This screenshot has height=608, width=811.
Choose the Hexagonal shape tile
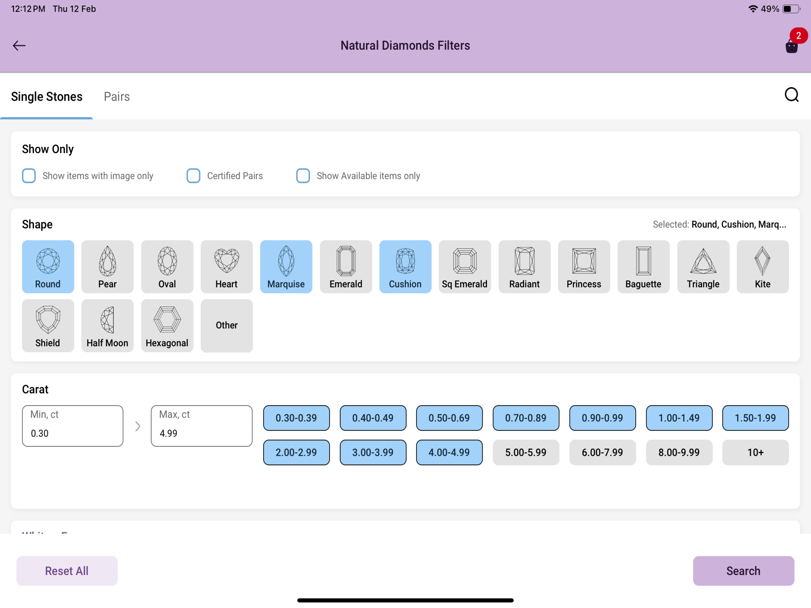[167, 326]
